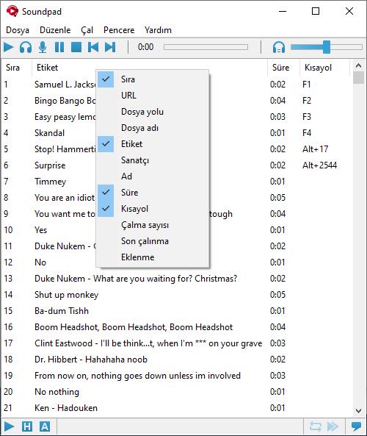The height and width of the screenshot is (436, 367).
Task: Adjust the volume slider handle
Action: pyautogui.click(x=327, y=47)
